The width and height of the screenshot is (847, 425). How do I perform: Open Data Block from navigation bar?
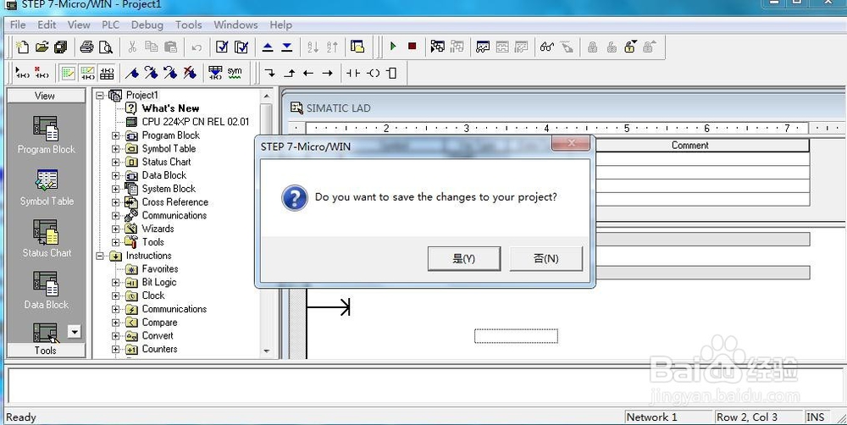coord(46,290)
